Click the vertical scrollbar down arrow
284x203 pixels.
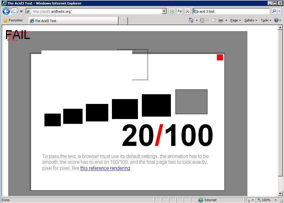pyautogui.click(x=280, y=193)
